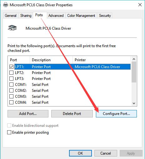Check the COM4 serial port checkbox
Viewport: 145px width, 159px height.
point(11,102)
